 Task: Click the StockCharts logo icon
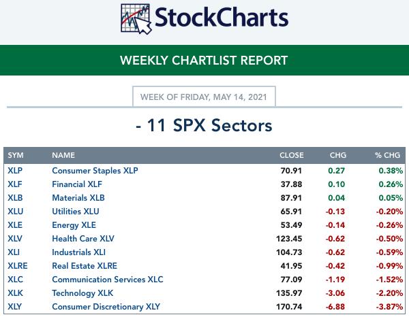pos(136,19)
